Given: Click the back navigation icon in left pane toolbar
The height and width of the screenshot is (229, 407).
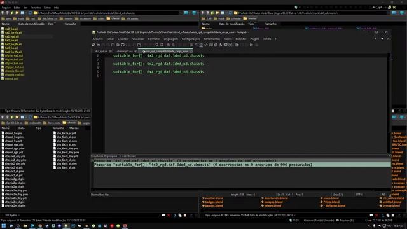Looking at the screenshot, I should tap(3, 13).
